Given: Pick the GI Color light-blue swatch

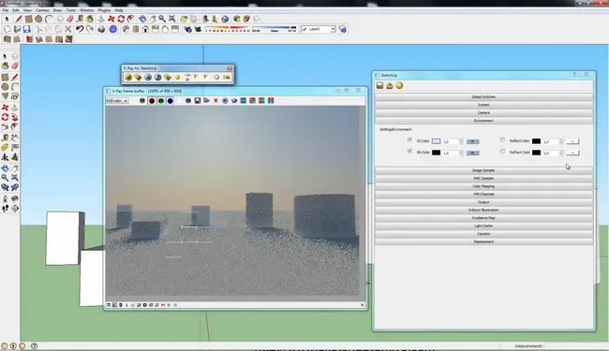Looking at the screenshot, I should tap(437, 141).
